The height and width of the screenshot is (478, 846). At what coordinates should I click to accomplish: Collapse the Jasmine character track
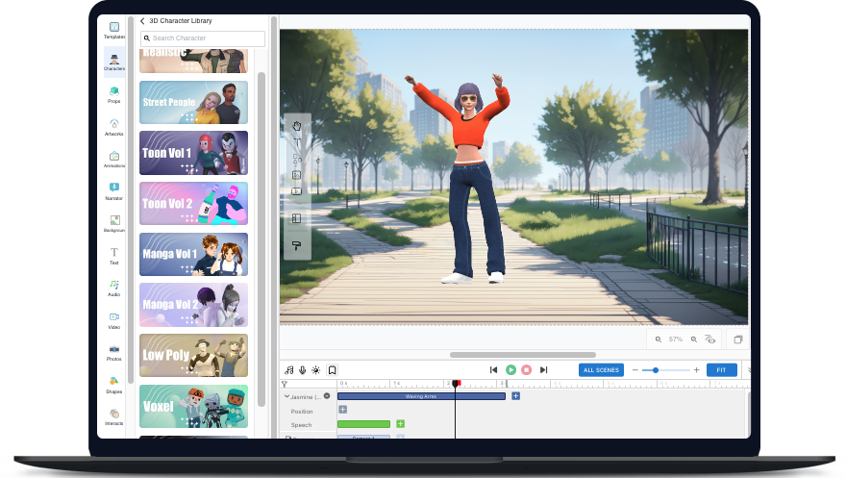click(x=286, y=396)
